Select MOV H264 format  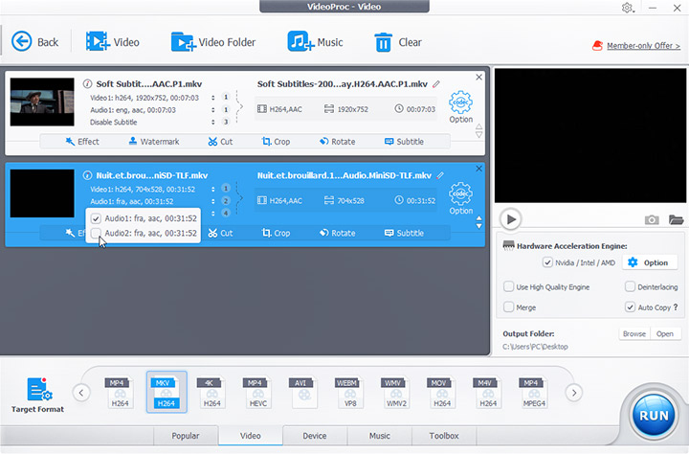[441, 393]
